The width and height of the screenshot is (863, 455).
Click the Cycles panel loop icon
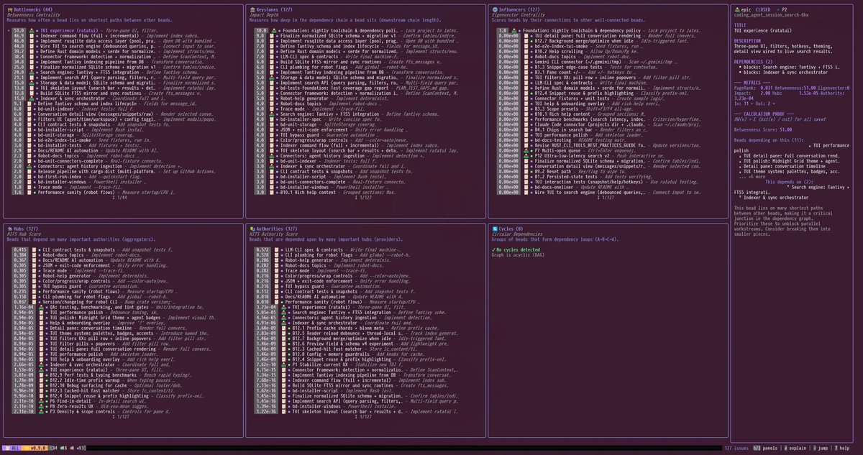(x=495, y=229)
